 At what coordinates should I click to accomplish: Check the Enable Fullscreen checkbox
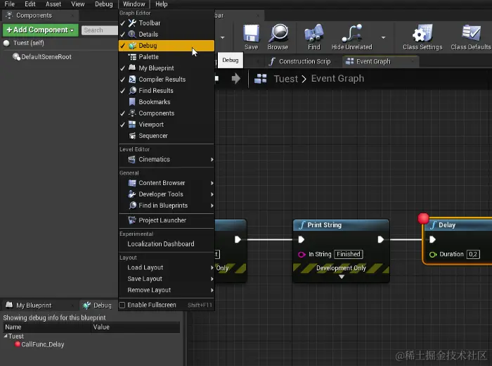coord(122,305)
